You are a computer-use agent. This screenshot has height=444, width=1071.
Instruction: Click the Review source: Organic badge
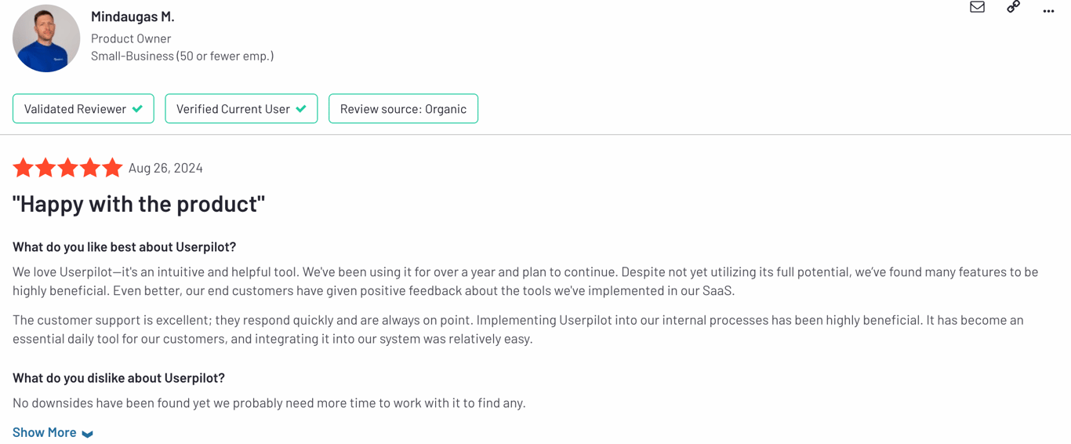tap(403, 109)
